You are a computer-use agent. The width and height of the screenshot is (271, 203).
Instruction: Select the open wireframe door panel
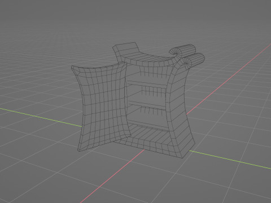[102, 107]
